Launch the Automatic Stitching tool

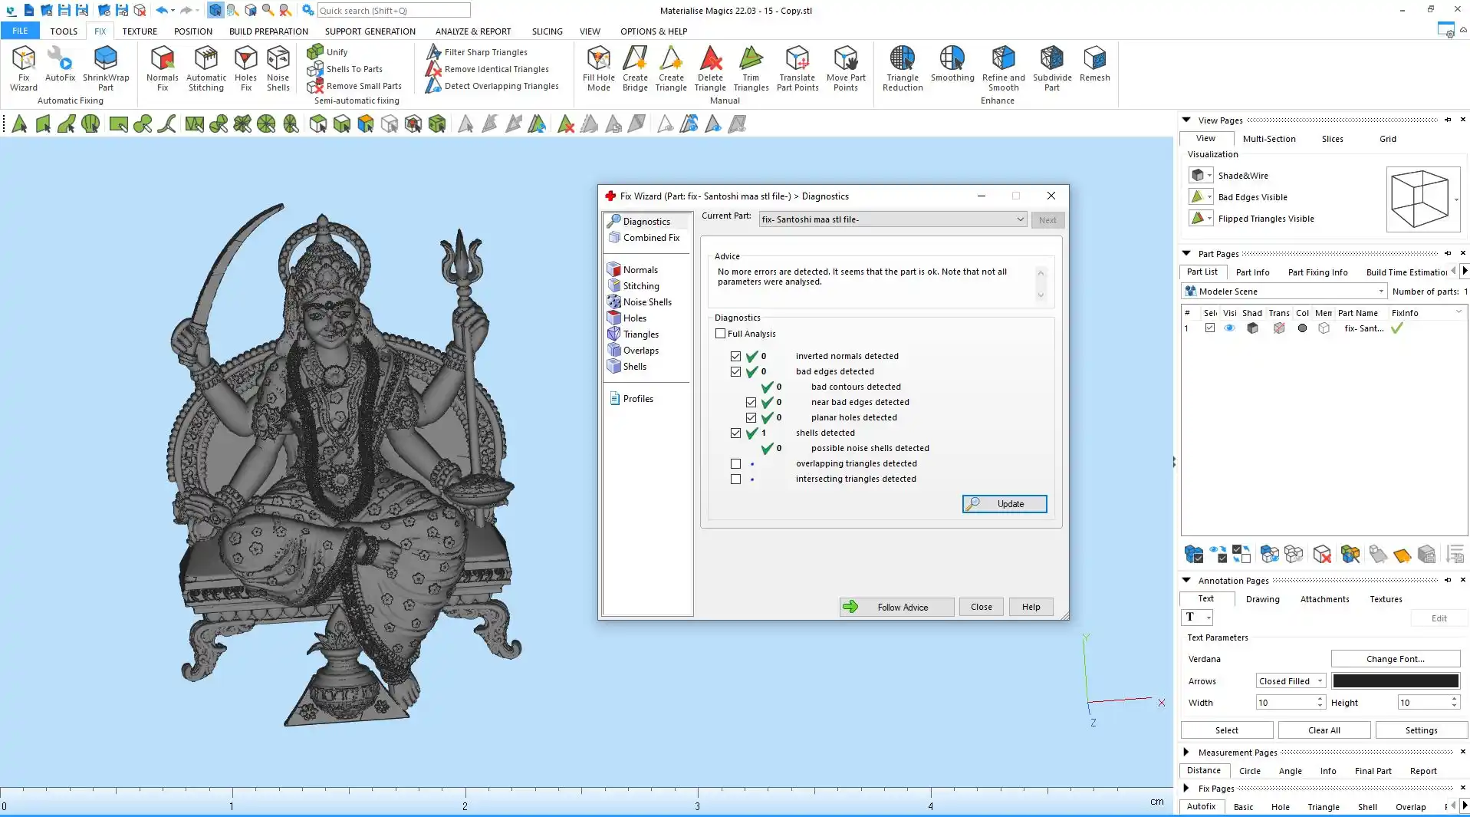(206, 68)
